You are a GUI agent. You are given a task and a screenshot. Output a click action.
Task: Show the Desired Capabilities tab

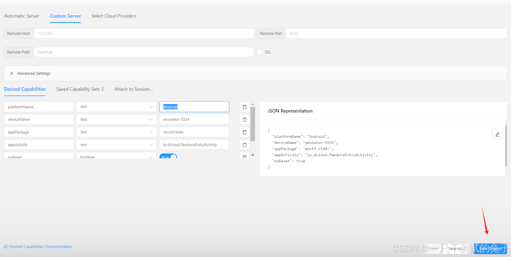pos(25,89)
